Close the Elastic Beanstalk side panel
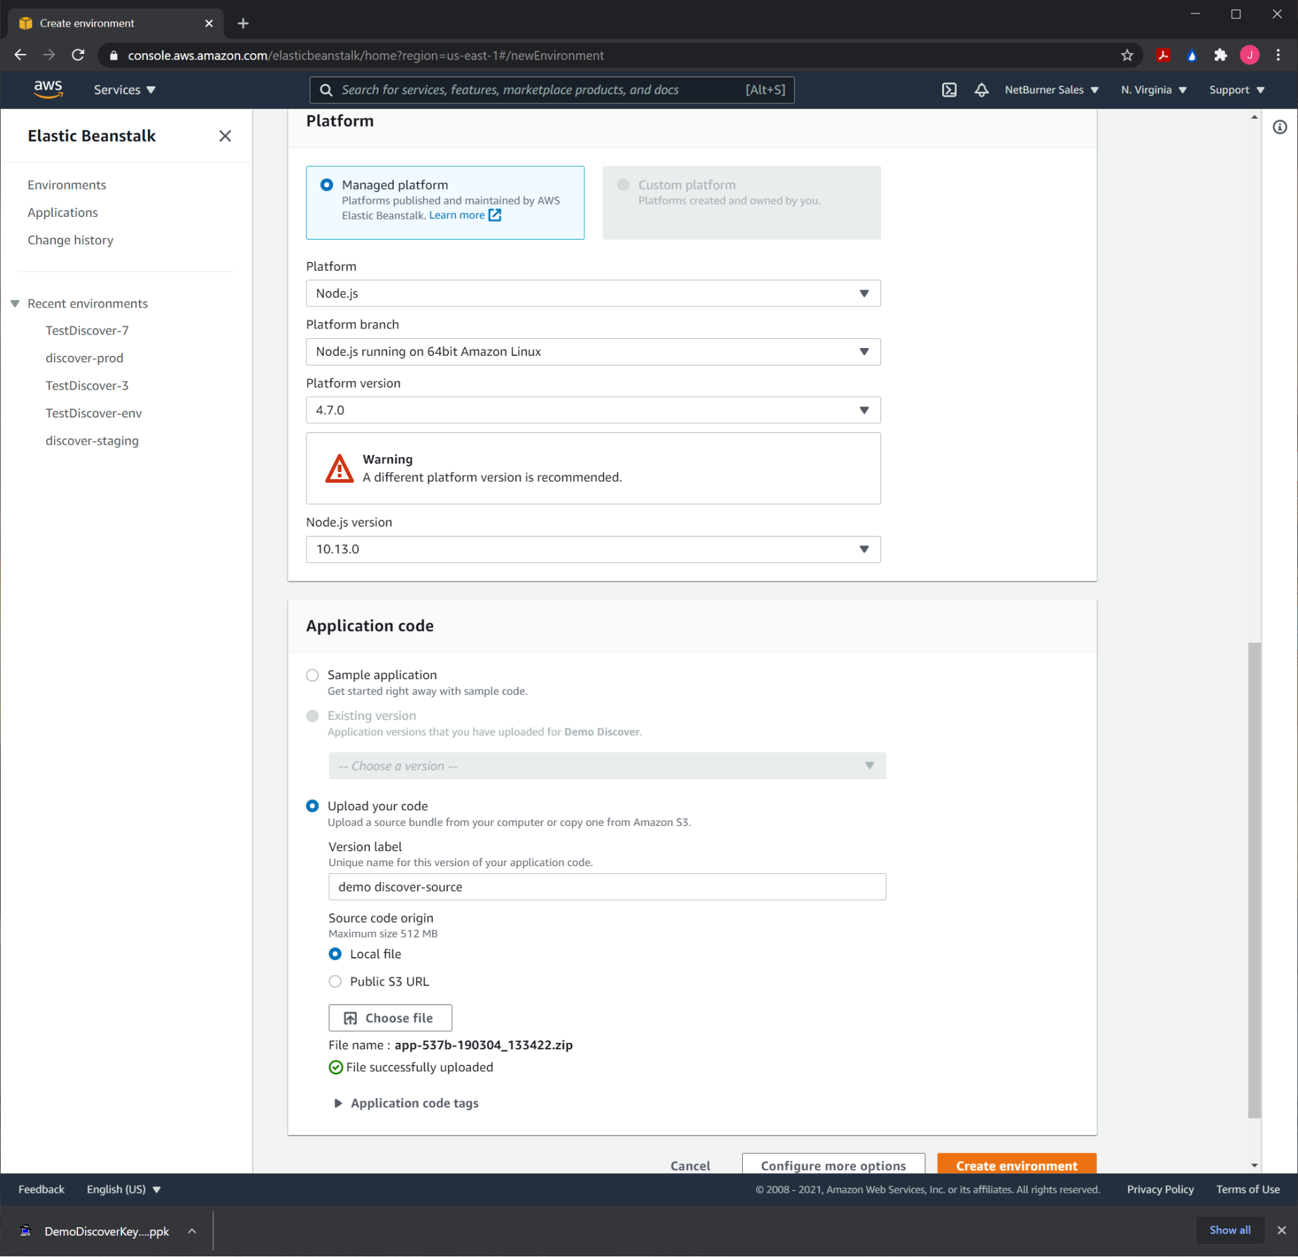Image resolution: width=1298 pixels, height=1257 pixels. tap(225, 136)
